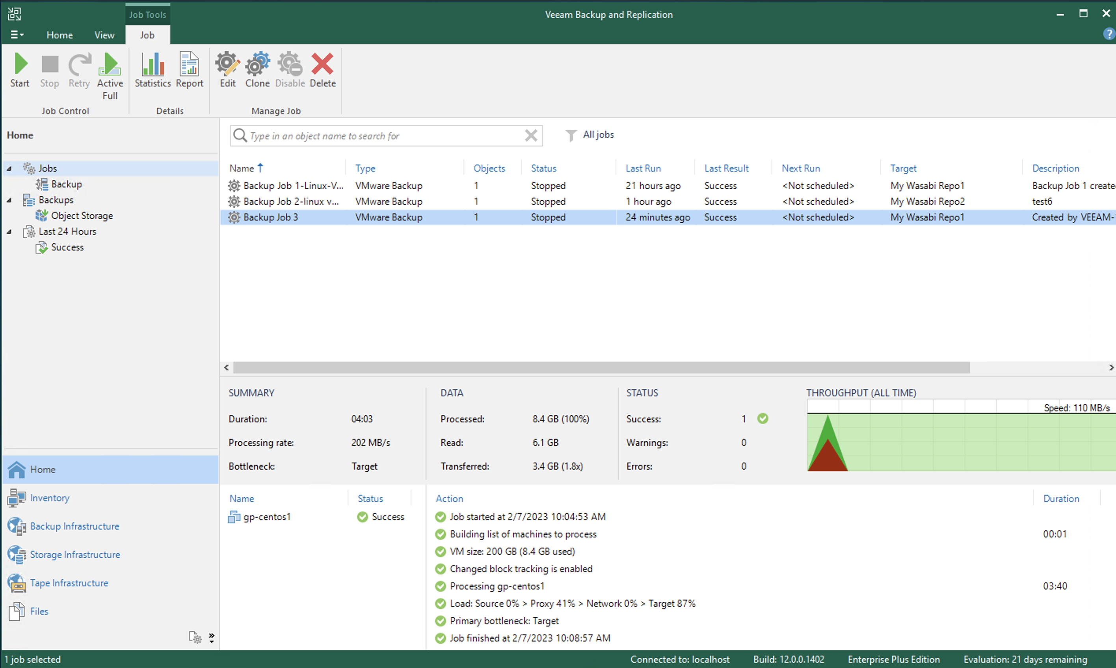
Task: Select Backup Job 2-linux v row
Action: tap(668, 201)
